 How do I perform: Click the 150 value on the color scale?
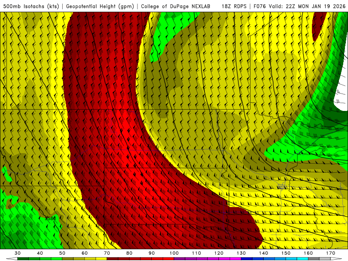[286, 253]
